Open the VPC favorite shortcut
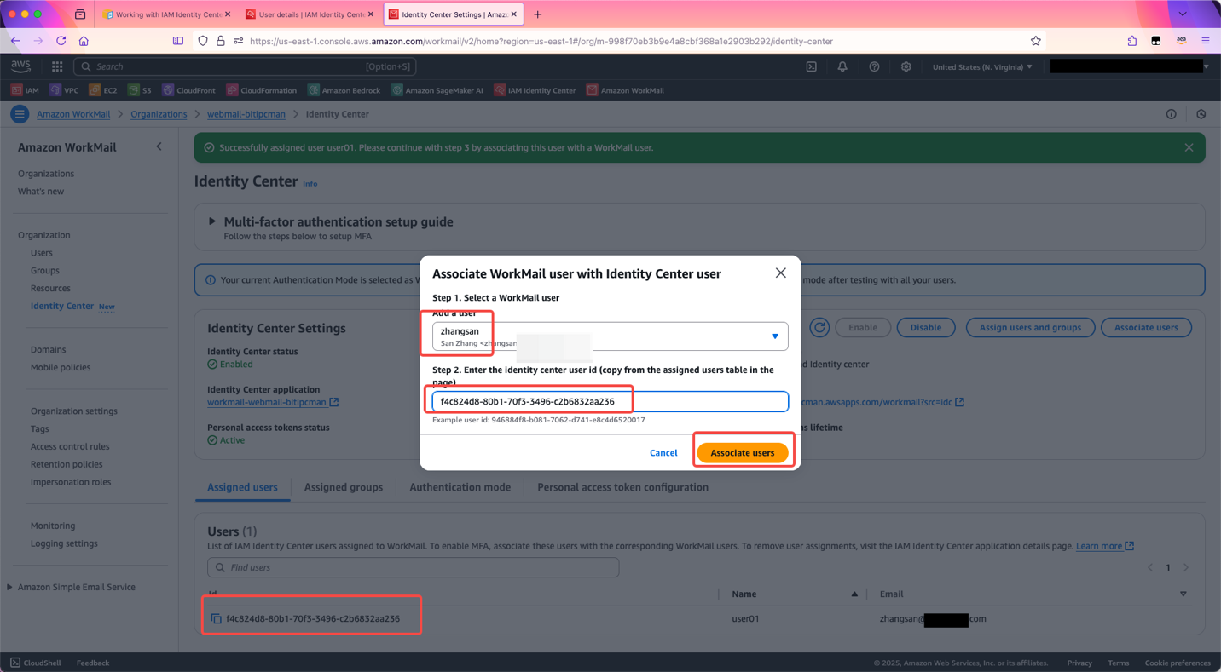The image size is (1221, 672). [64, 90]
